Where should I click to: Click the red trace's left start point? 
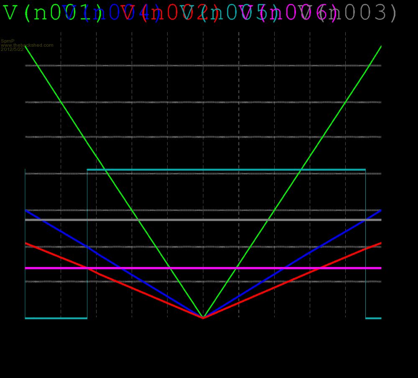(25, 243)
